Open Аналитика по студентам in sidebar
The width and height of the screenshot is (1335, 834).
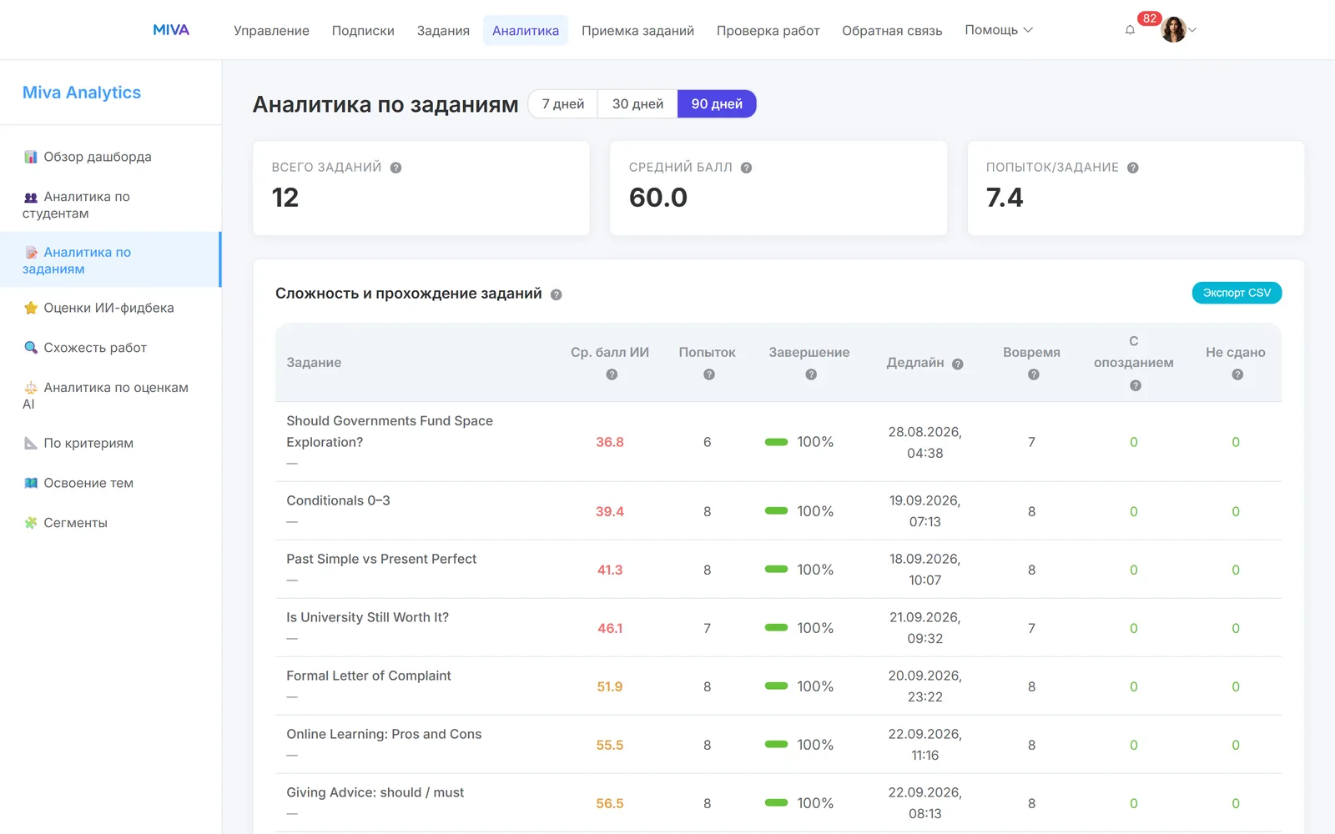[x=110, y=205]
